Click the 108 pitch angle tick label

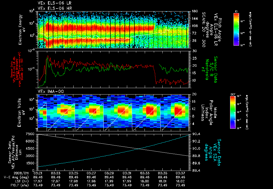tap(195, 26)
